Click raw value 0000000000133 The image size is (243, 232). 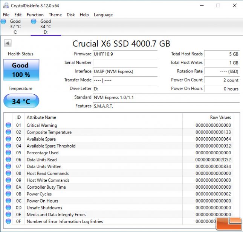point(213,132)
